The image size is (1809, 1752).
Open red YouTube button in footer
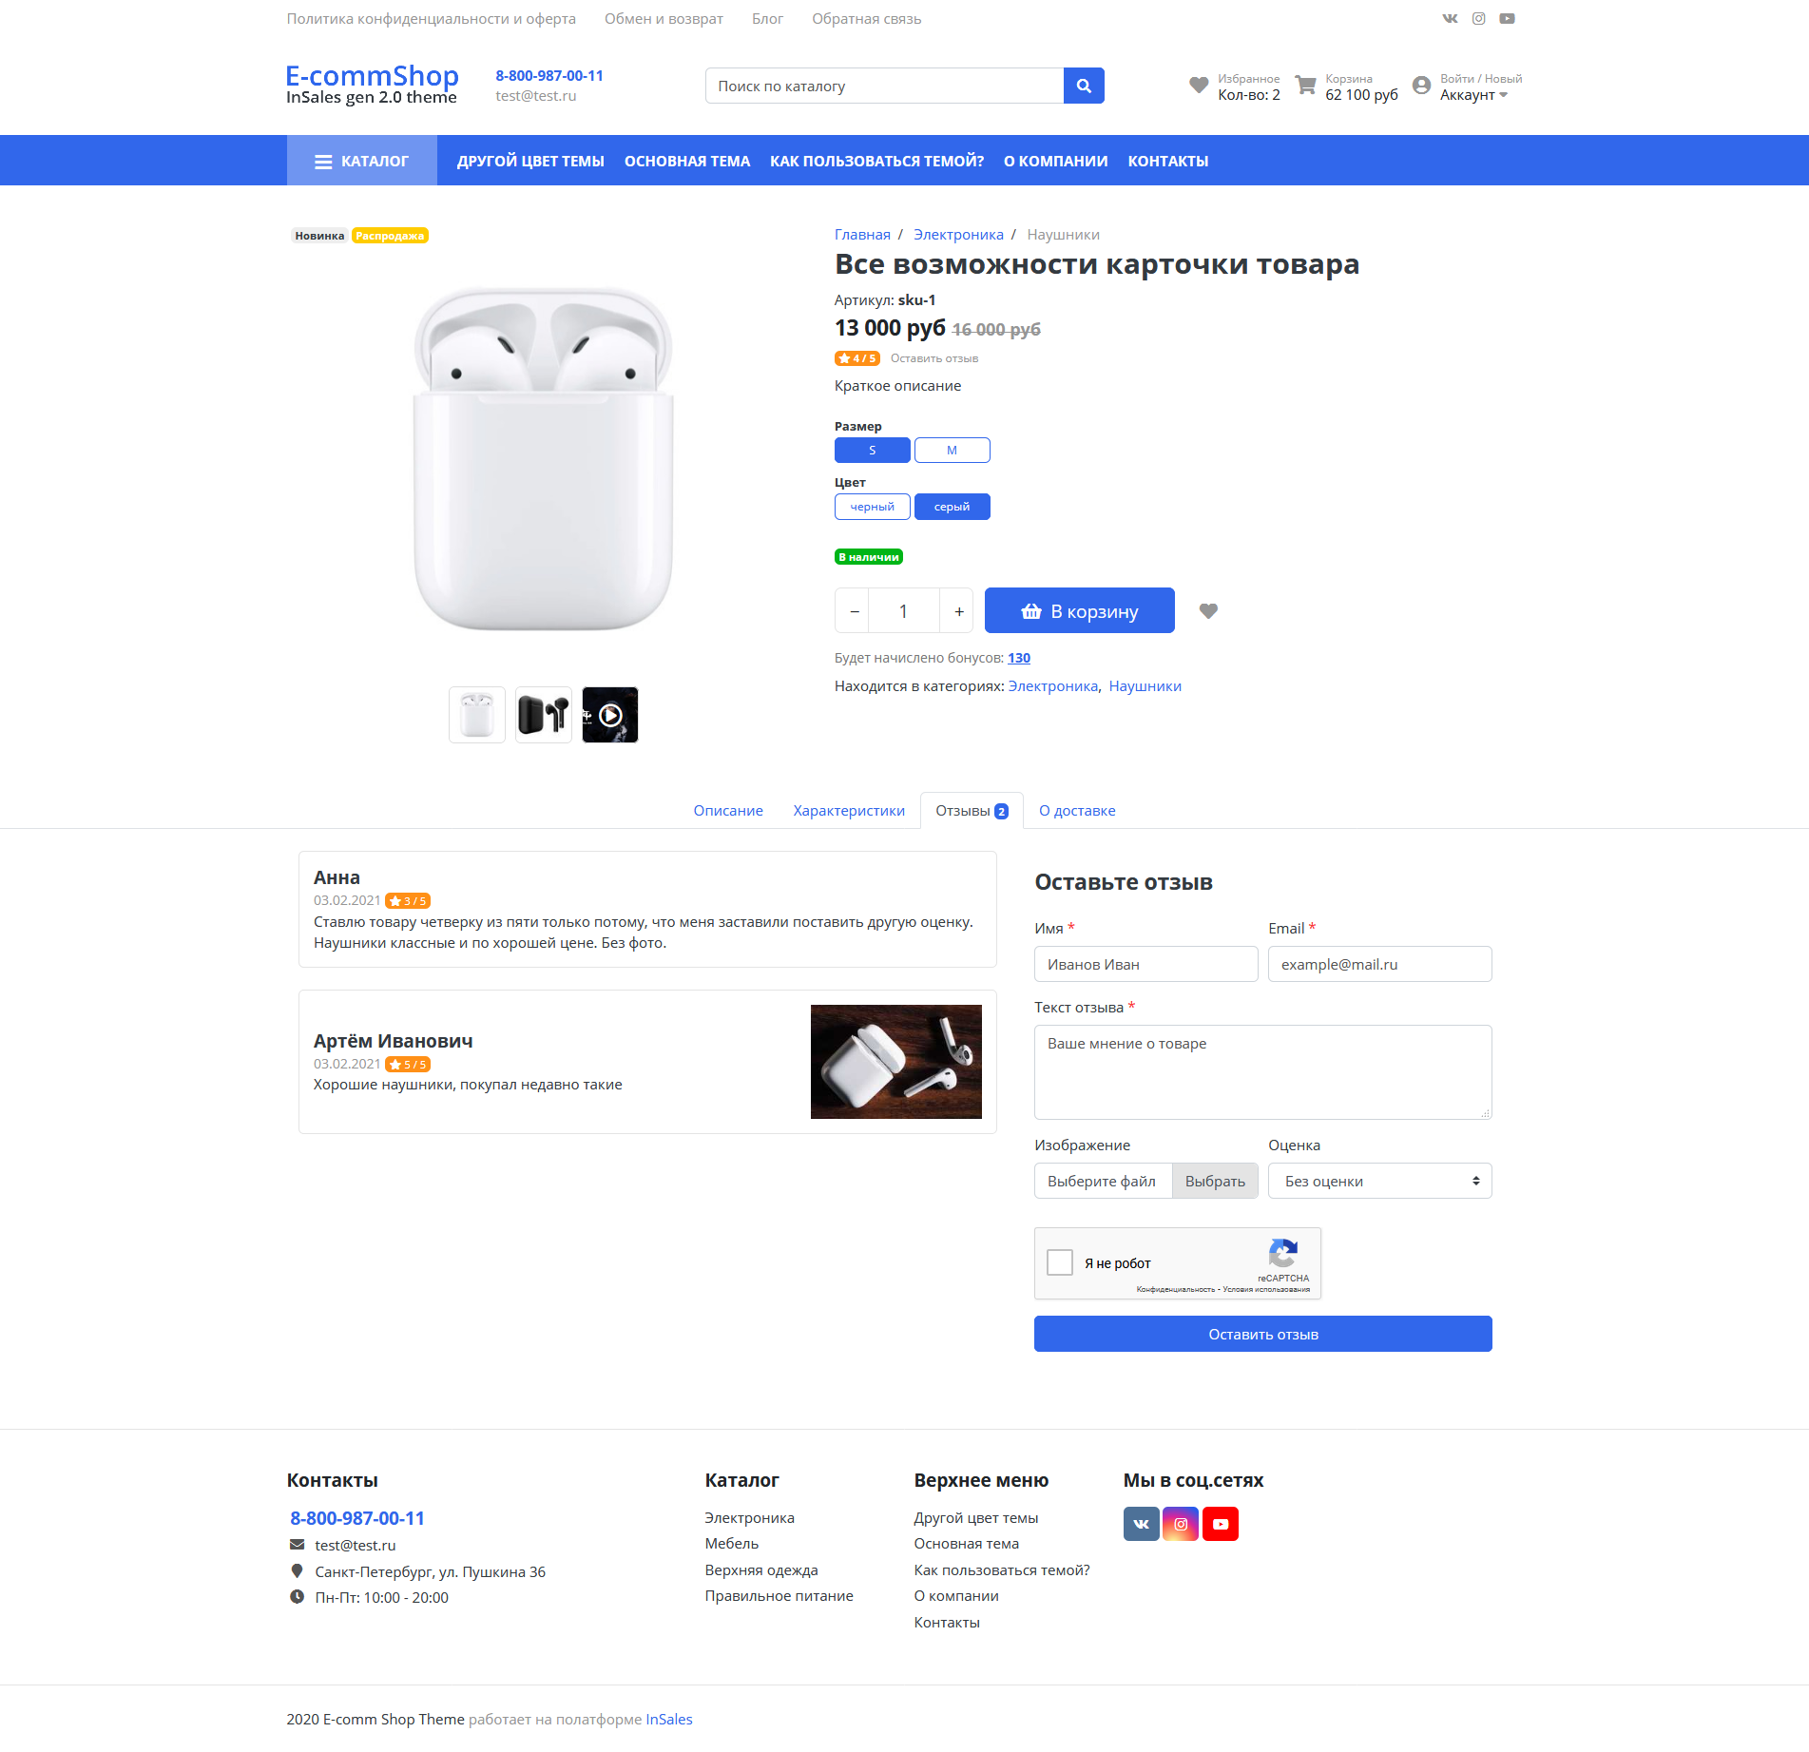pyautogui.click(x=1221, y=1524)
